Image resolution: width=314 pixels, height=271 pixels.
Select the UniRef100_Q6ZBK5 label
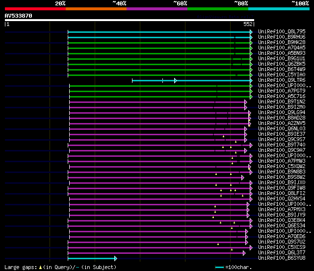tap(282, 64)
